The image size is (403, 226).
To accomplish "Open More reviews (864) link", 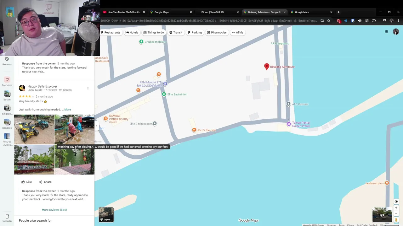I will click(x=54, y=210).
